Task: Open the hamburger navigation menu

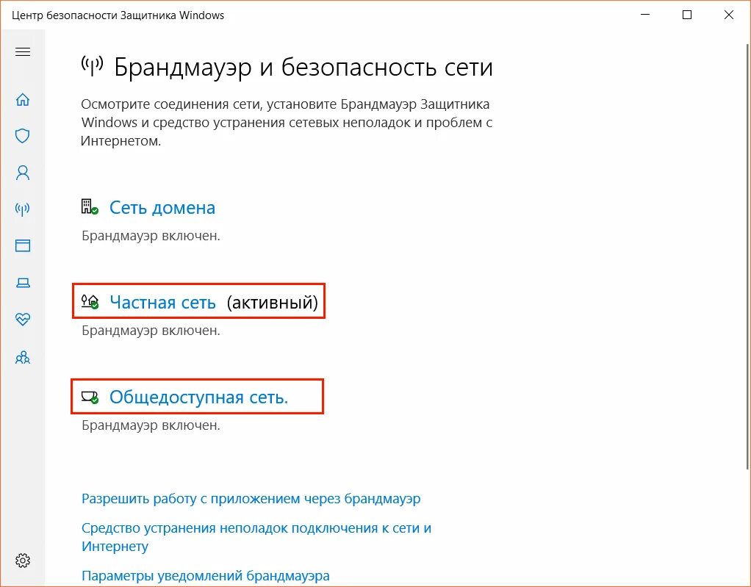Action: [x=23, y=51]
